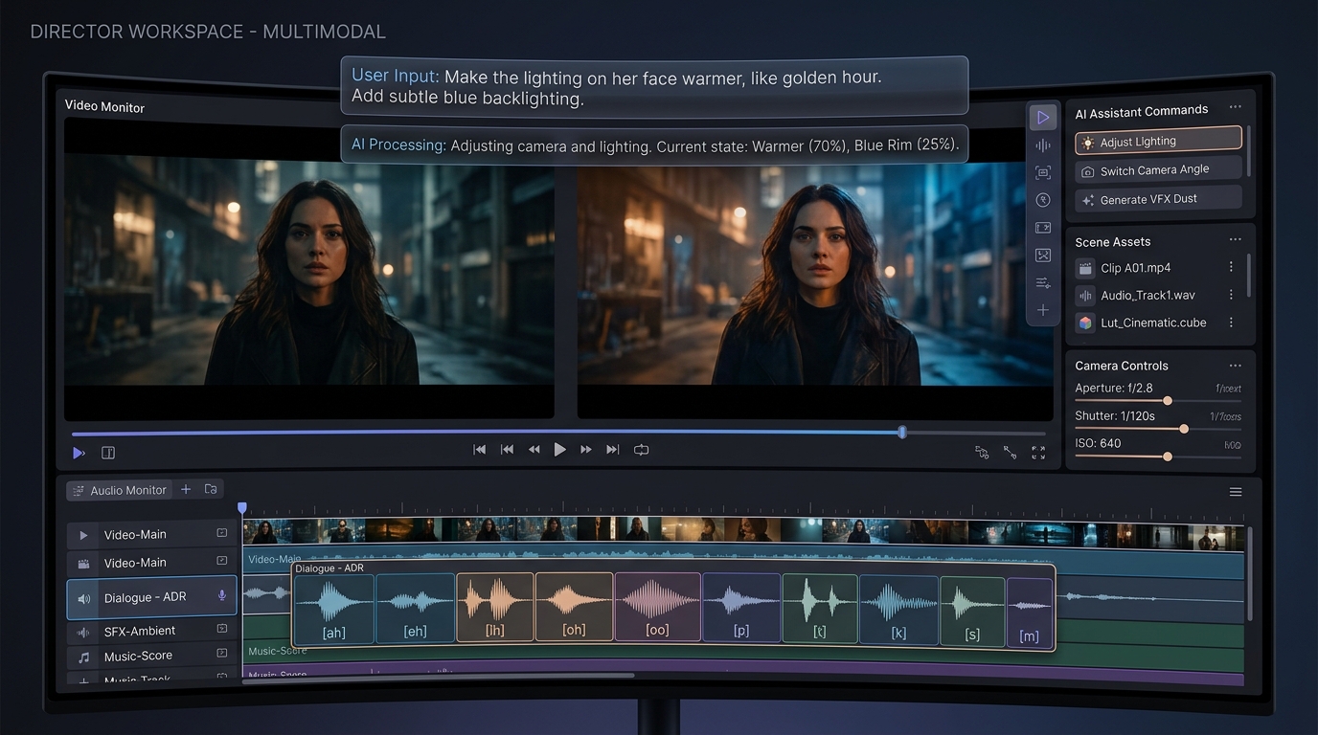This screenshot has width=1318, height=735.
Task: Click the play button in transport controls
Action: click(559, 450)
